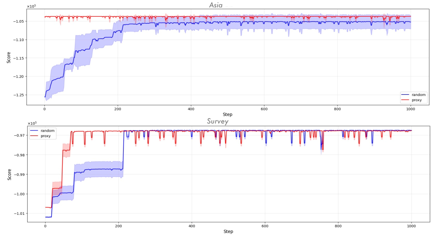This screenshot has width=436, height=237.
Task: Click the 0 tick on Survey's Step axis
Action: click(x=46, y=226)
